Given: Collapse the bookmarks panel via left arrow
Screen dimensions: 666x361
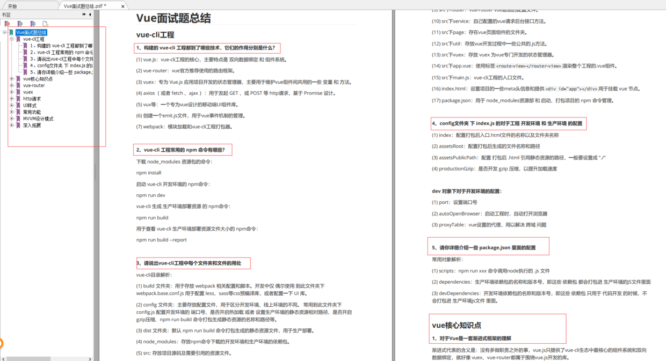Looking at the screenshot, I should tap(90, 15).
